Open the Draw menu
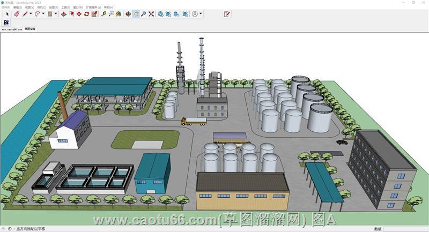Viewport: 429px width, 232px height. click(54, 8)
